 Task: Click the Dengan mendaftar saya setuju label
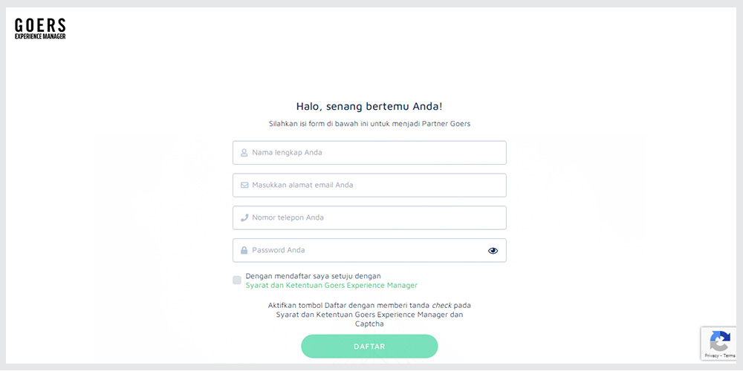tap(314, 276)
